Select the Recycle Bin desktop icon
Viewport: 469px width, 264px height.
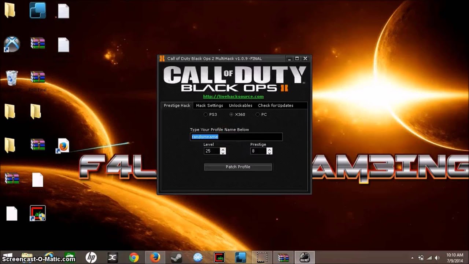pyautogui.click(x=12, y=78)
